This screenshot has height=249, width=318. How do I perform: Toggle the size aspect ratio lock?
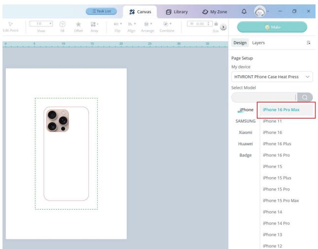tap(216, 23)
